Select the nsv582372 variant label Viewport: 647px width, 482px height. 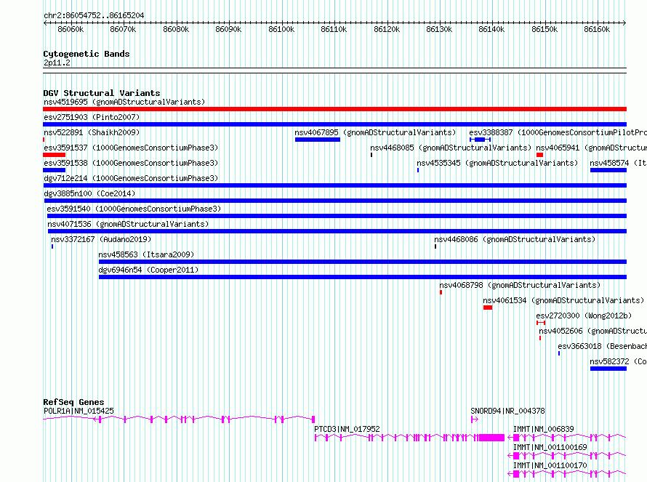coord(618,361)
